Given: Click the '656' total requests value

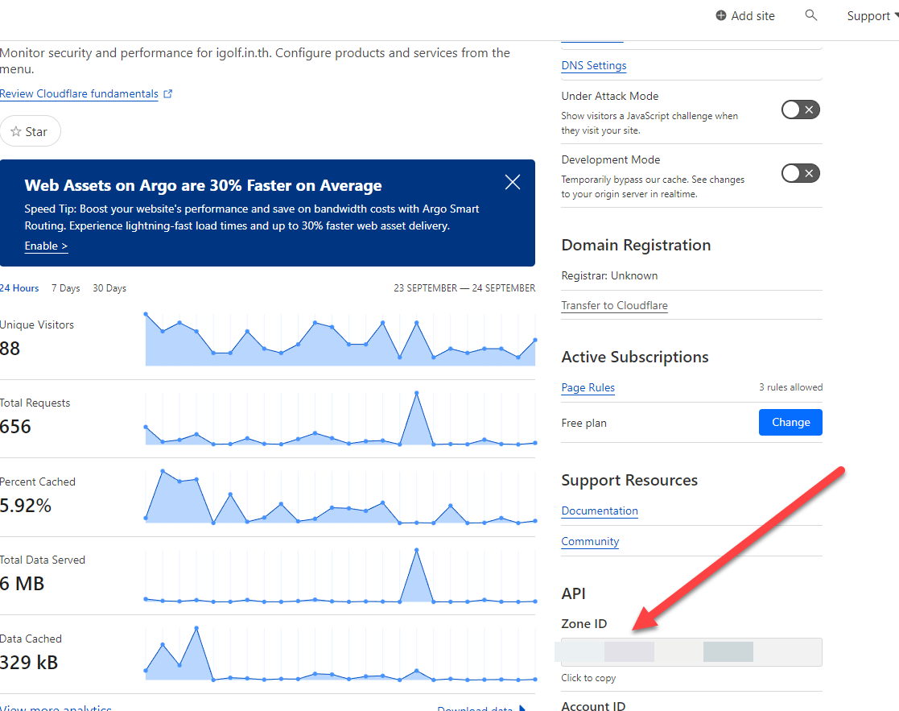Looking at the screenshot, I should [15, 427].
